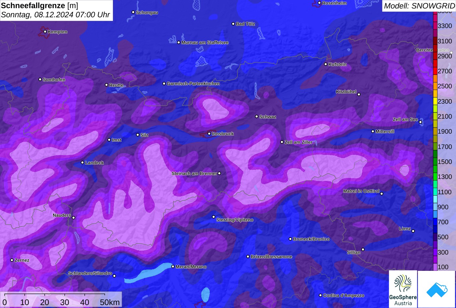This screenshot has height=308, width=456.
Task: Click the Rosenheim city marker dot
Action: (x=319, y=3)
